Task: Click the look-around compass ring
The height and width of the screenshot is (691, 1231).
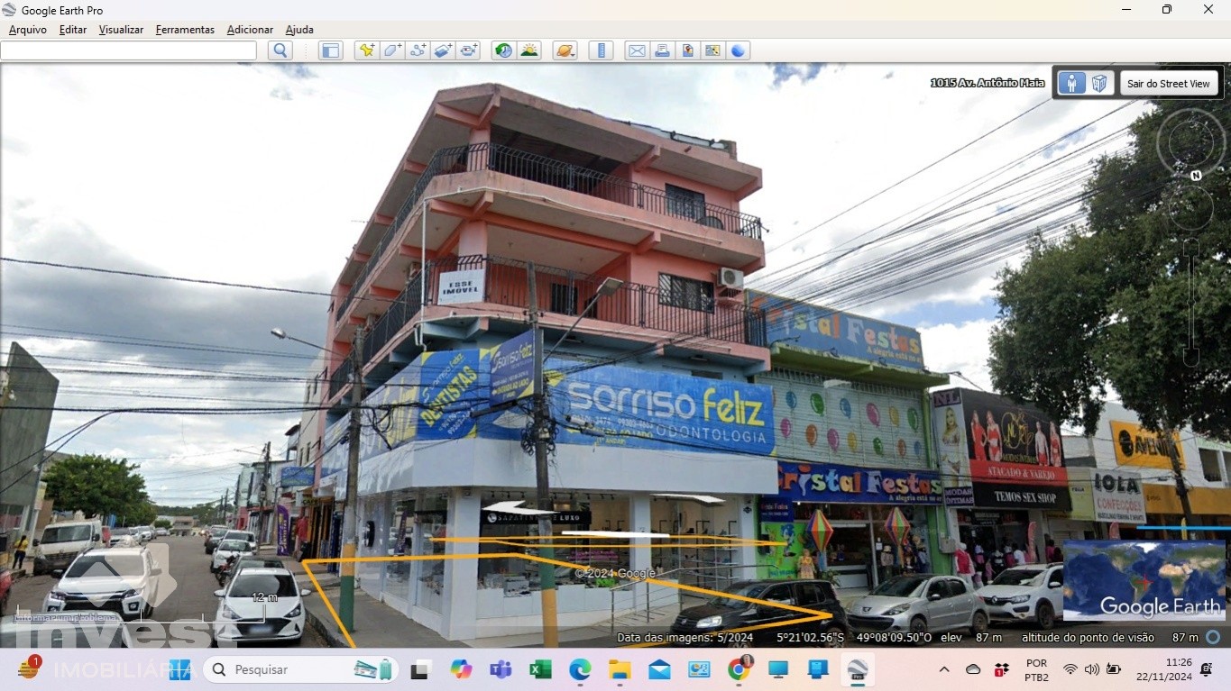Action: [x=1190, y=141]
